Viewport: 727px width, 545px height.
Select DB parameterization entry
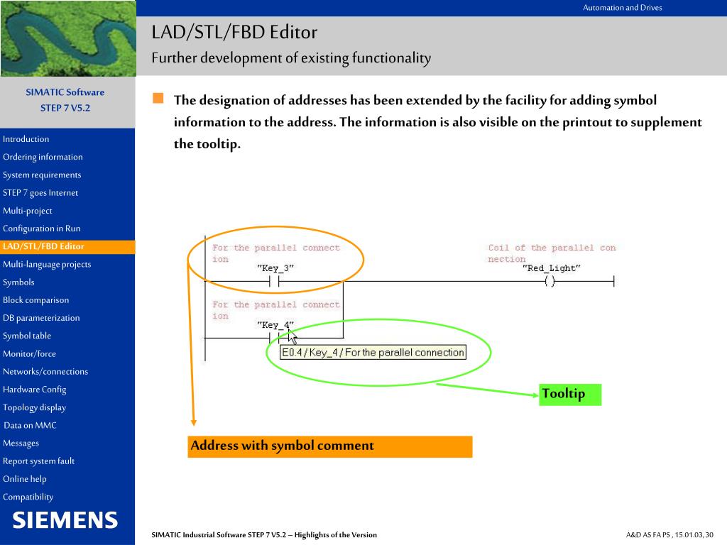point(41,318)
